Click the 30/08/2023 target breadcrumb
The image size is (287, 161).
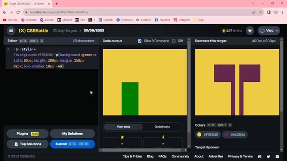pos(94,30)
